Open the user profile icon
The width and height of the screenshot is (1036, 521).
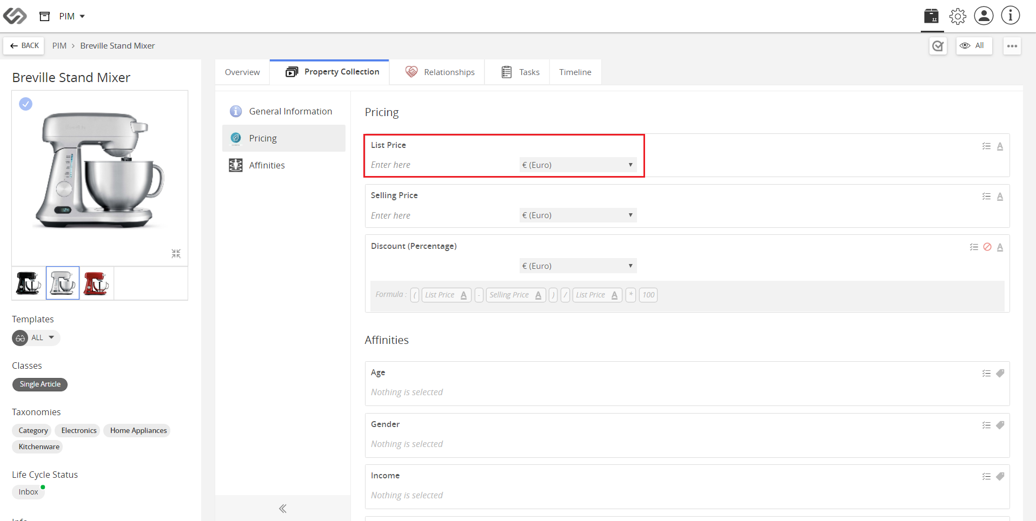point(984,16)
